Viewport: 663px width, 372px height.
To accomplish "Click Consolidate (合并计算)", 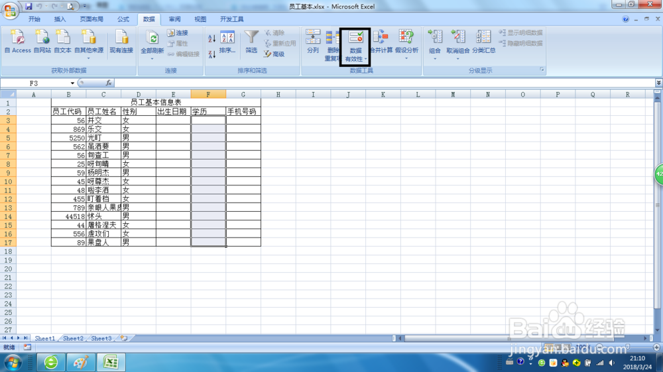I will [381, 42].
